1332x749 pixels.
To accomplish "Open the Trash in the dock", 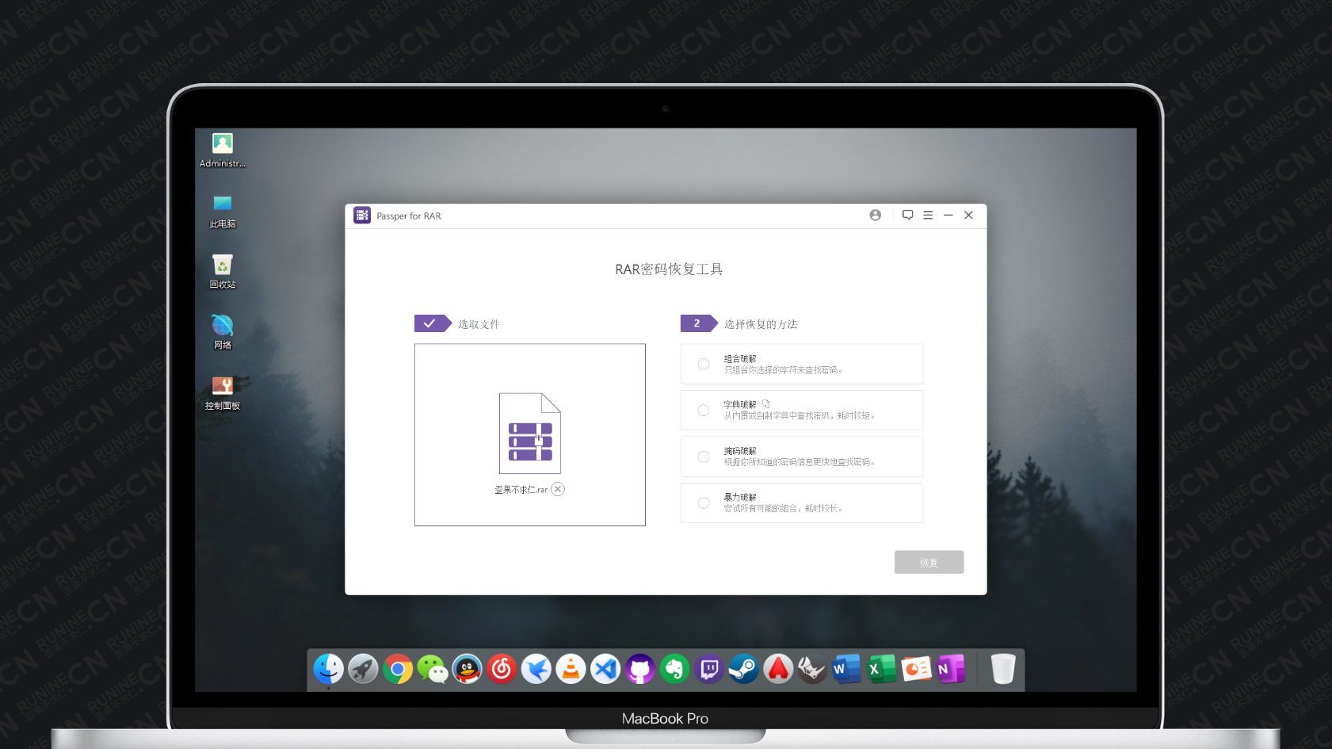I will point(1003,670).
